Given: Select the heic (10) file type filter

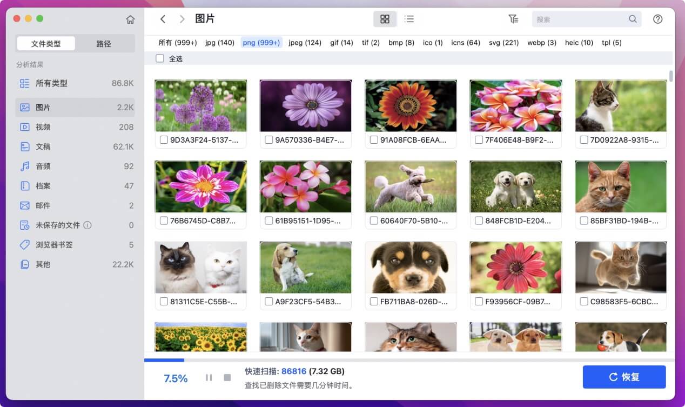Looking at the screenshot, I should click(579, 43).
